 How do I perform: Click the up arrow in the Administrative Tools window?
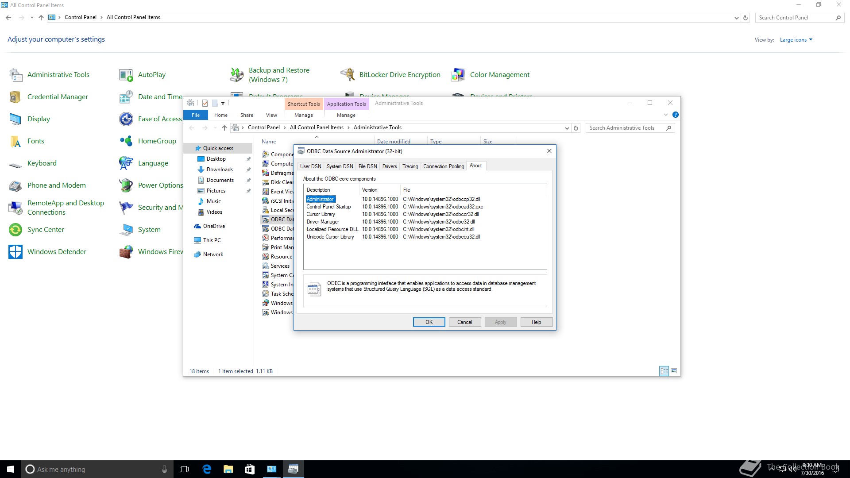pos(224,128)
